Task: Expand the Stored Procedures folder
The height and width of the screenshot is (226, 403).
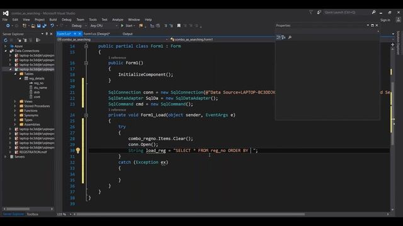Action: click(x=15, y=106)
